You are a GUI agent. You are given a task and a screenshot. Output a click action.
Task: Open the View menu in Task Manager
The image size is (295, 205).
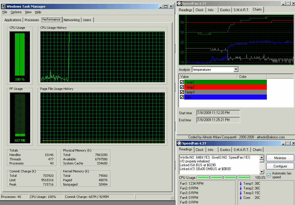click(x=28, y=12)
